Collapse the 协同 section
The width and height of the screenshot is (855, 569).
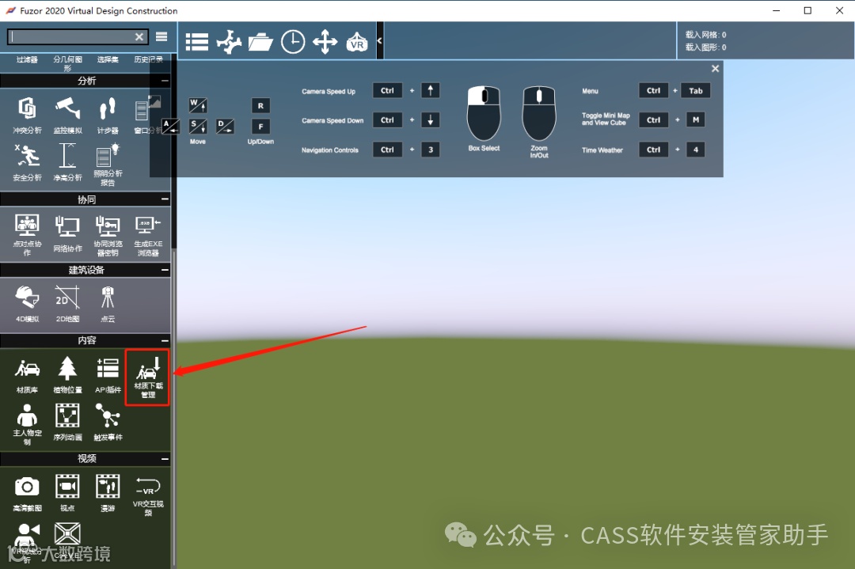(165, 199)
